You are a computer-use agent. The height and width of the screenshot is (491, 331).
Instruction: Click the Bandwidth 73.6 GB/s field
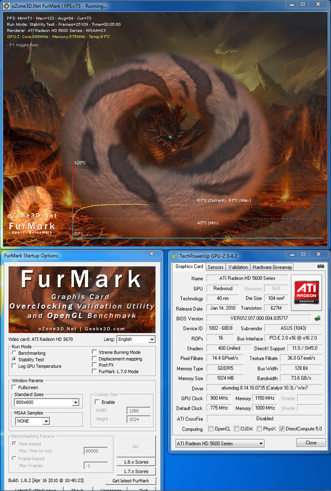pos(301,378)
